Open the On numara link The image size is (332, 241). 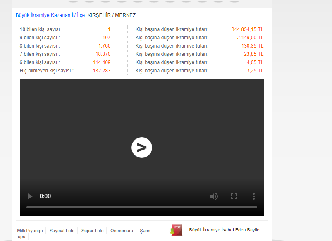point(122,231)
